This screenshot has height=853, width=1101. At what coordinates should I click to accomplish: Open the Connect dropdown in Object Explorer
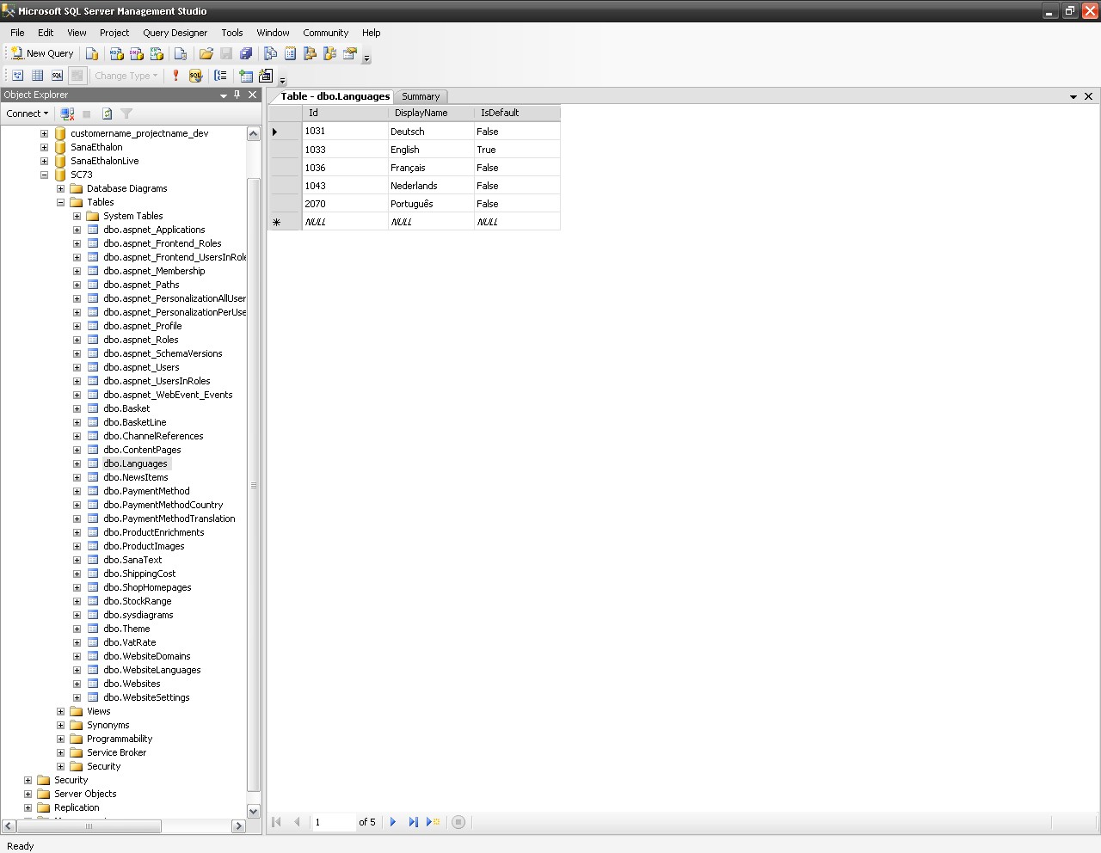point(28,114)
